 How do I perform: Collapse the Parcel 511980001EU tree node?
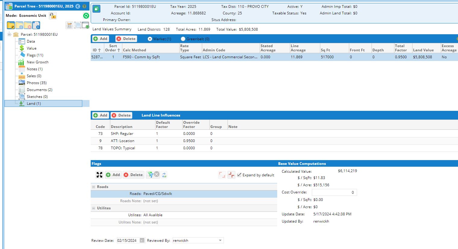(x=9, y=35)
